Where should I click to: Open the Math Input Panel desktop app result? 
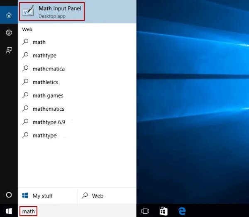coord(77,12)
